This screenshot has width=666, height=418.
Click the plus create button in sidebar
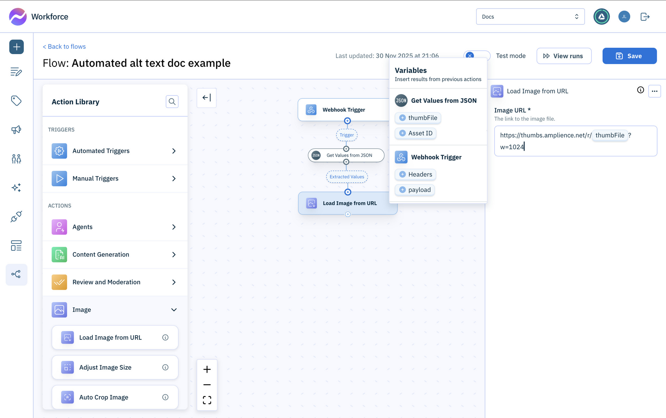pos(16,47)
